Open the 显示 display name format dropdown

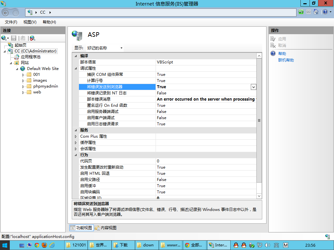pyautogui.click(x=105, y=48)
